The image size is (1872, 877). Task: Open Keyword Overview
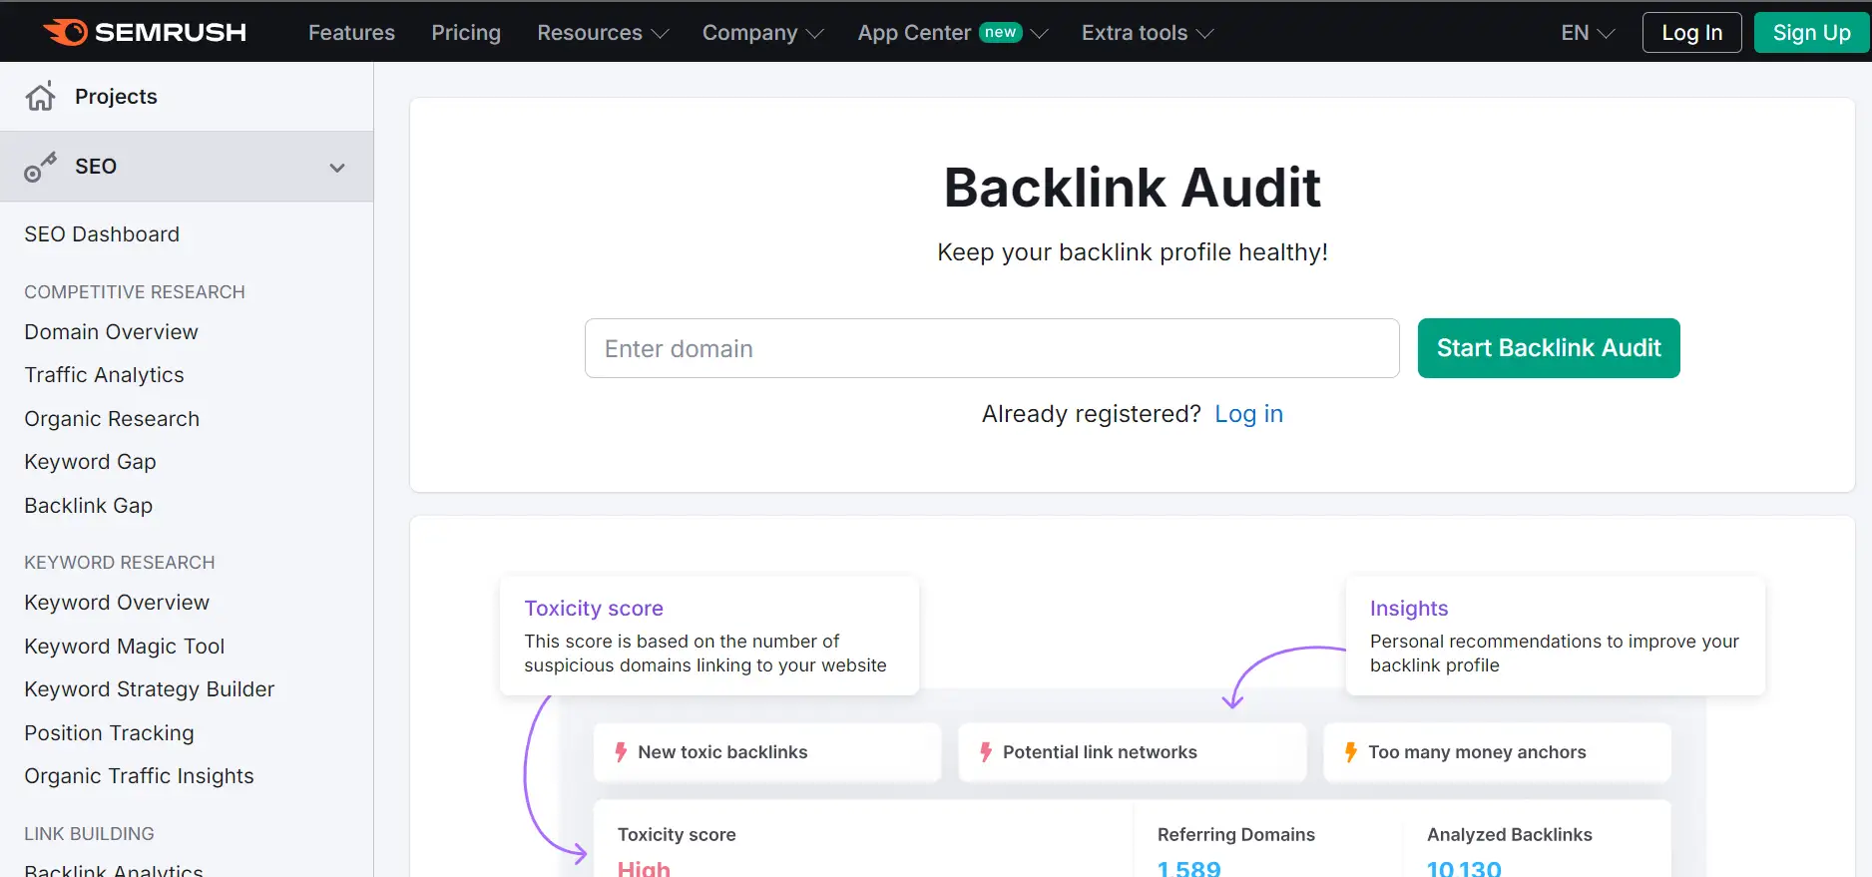click(x=117, y=603)
